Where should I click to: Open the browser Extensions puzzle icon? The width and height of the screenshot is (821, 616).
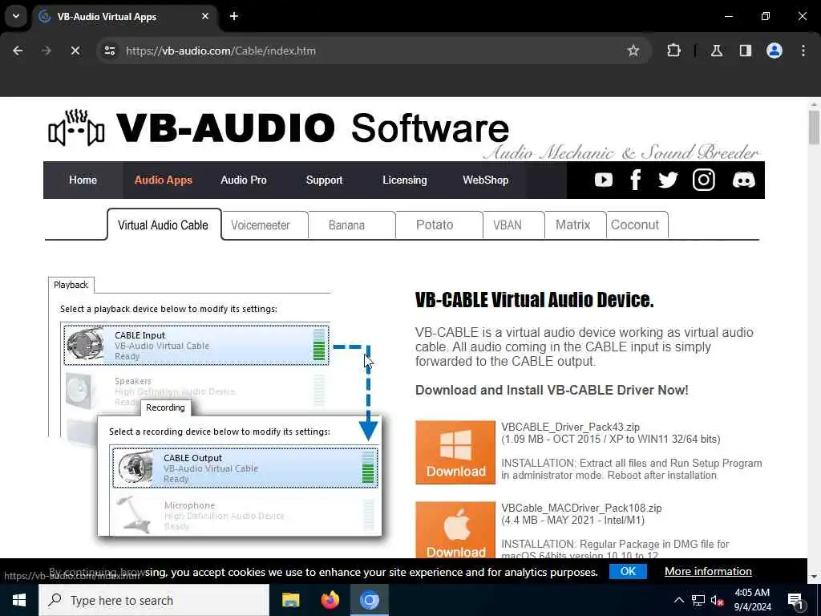[x=673, y=51]
